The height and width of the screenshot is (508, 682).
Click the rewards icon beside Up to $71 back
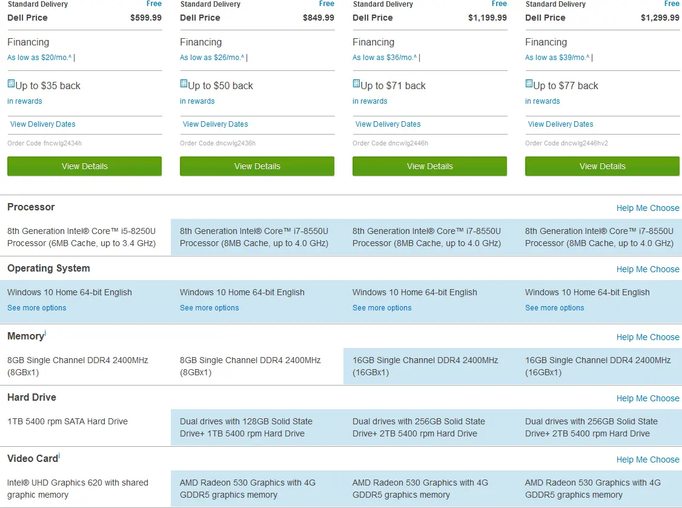pyautogui.click(x=357, y=84)
